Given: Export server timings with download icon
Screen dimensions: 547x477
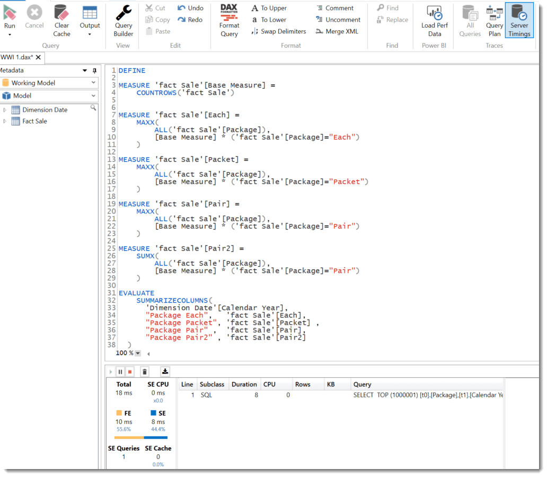Looking at the screenshot, I should point(165,372).
